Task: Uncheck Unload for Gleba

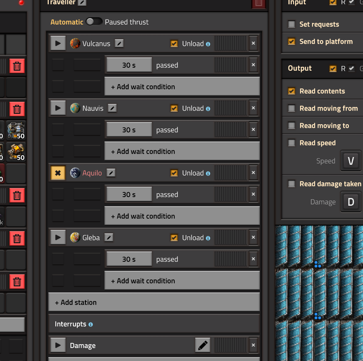Action: click(174, 238)
